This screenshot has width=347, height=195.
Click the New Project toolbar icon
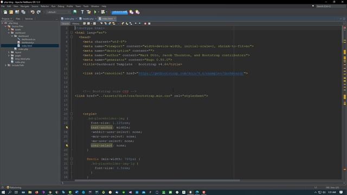point(11,12)
